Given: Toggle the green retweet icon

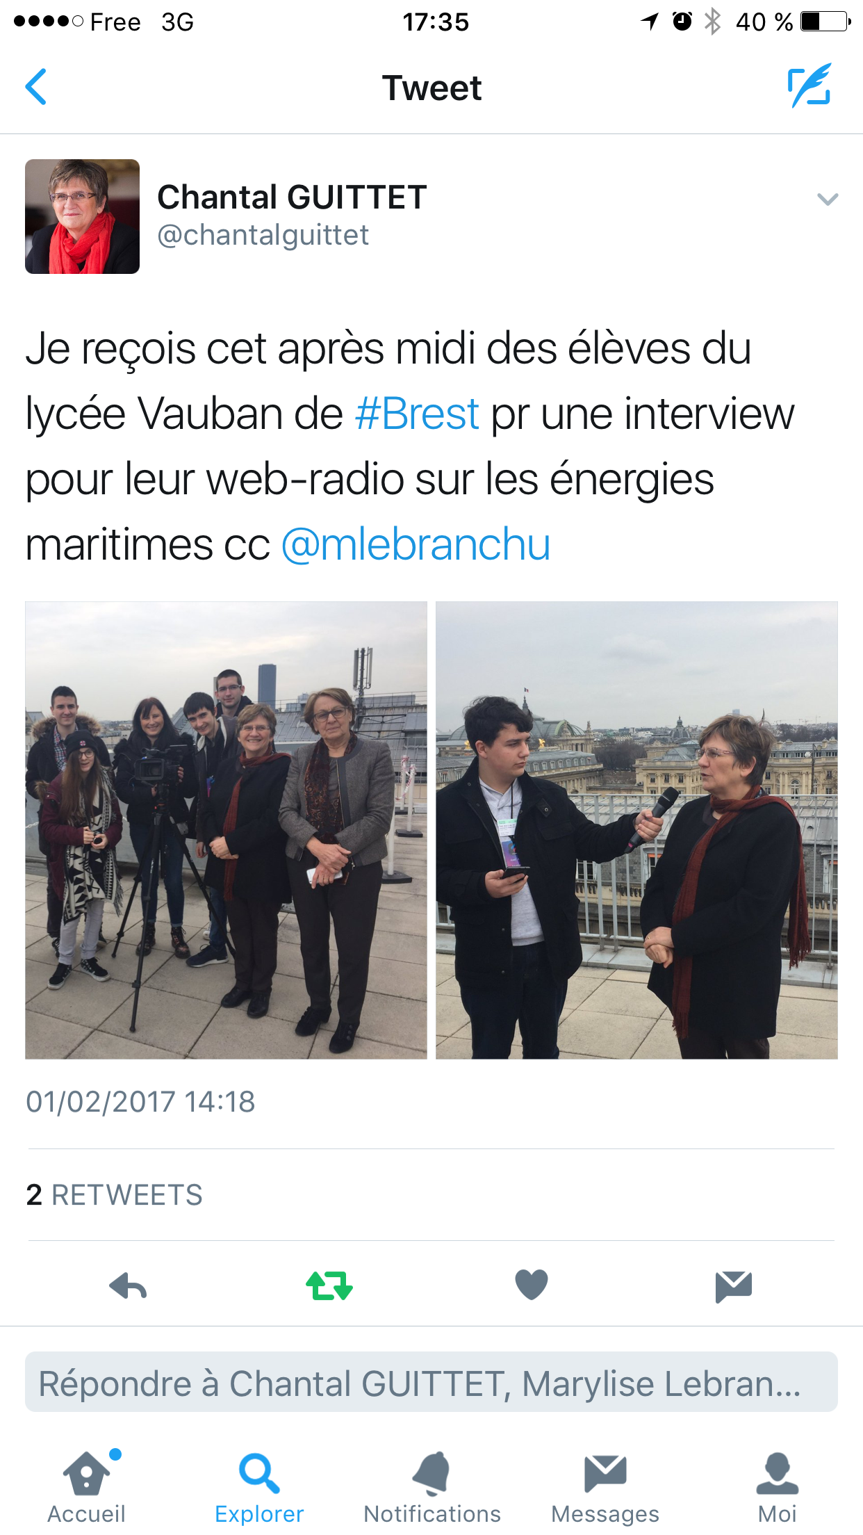Looking at the screenshot, I should [x=329, y=1285].
